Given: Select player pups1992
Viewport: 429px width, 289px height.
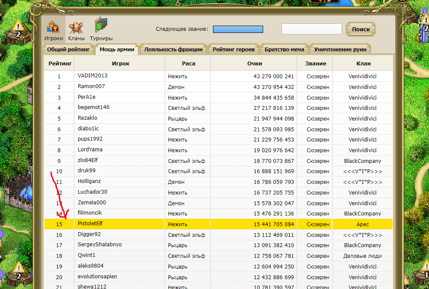Looking at the screenshot, I should (90, 139).
